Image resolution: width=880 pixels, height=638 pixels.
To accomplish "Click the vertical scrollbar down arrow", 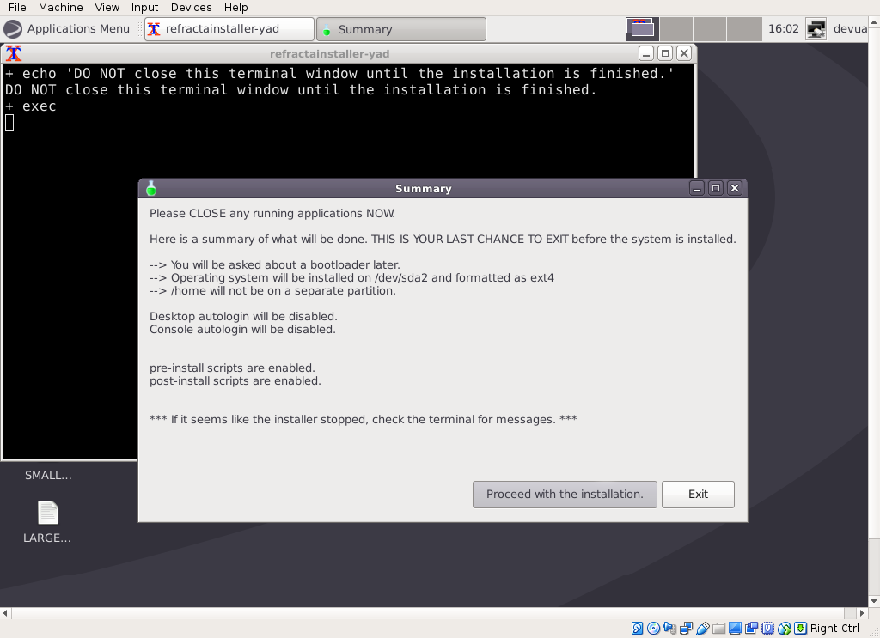I will pyautogui.click(x=874, y=602).
